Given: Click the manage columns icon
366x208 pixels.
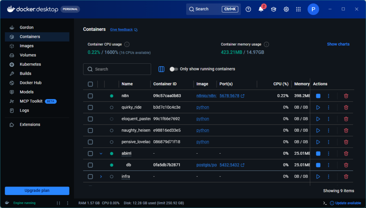Looking at the screenshot, I should 161,69.
